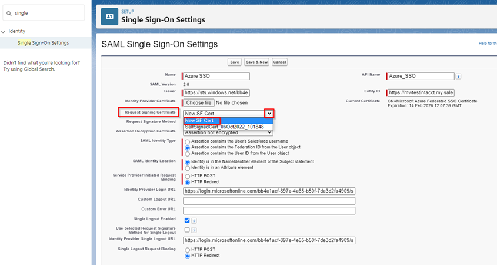Select Assertion contains the User ID radio
This screenshot has height=265, width=497.
187,154
